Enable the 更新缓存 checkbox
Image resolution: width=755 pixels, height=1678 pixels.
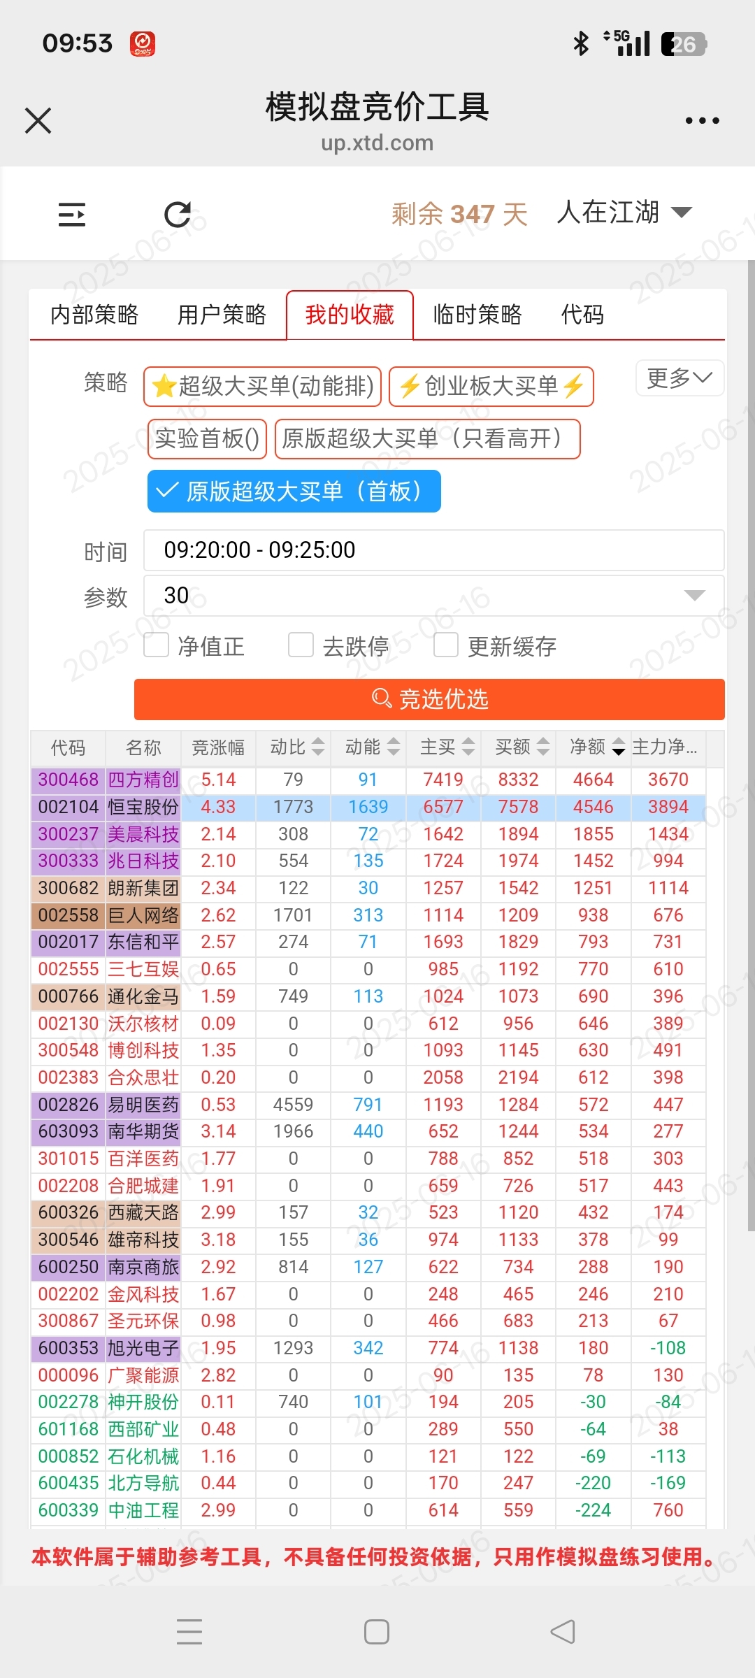tap(446, 645)
